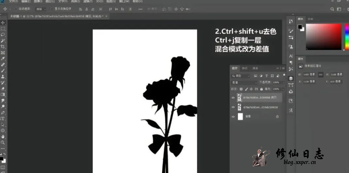
Task: Select the Hand tool
Action: pos(3,136)
